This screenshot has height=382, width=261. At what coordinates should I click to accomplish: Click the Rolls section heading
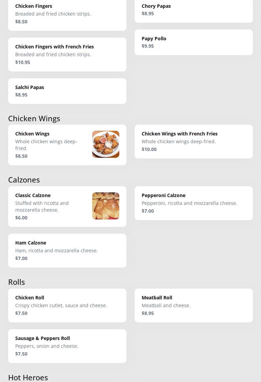pyautogui.click(x=17, y=282)
